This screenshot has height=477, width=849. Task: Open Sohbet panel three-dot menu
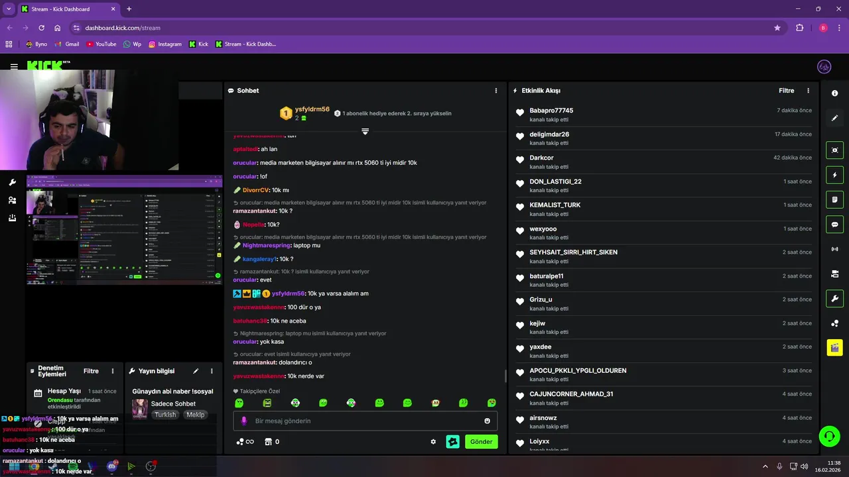[495, 91]
